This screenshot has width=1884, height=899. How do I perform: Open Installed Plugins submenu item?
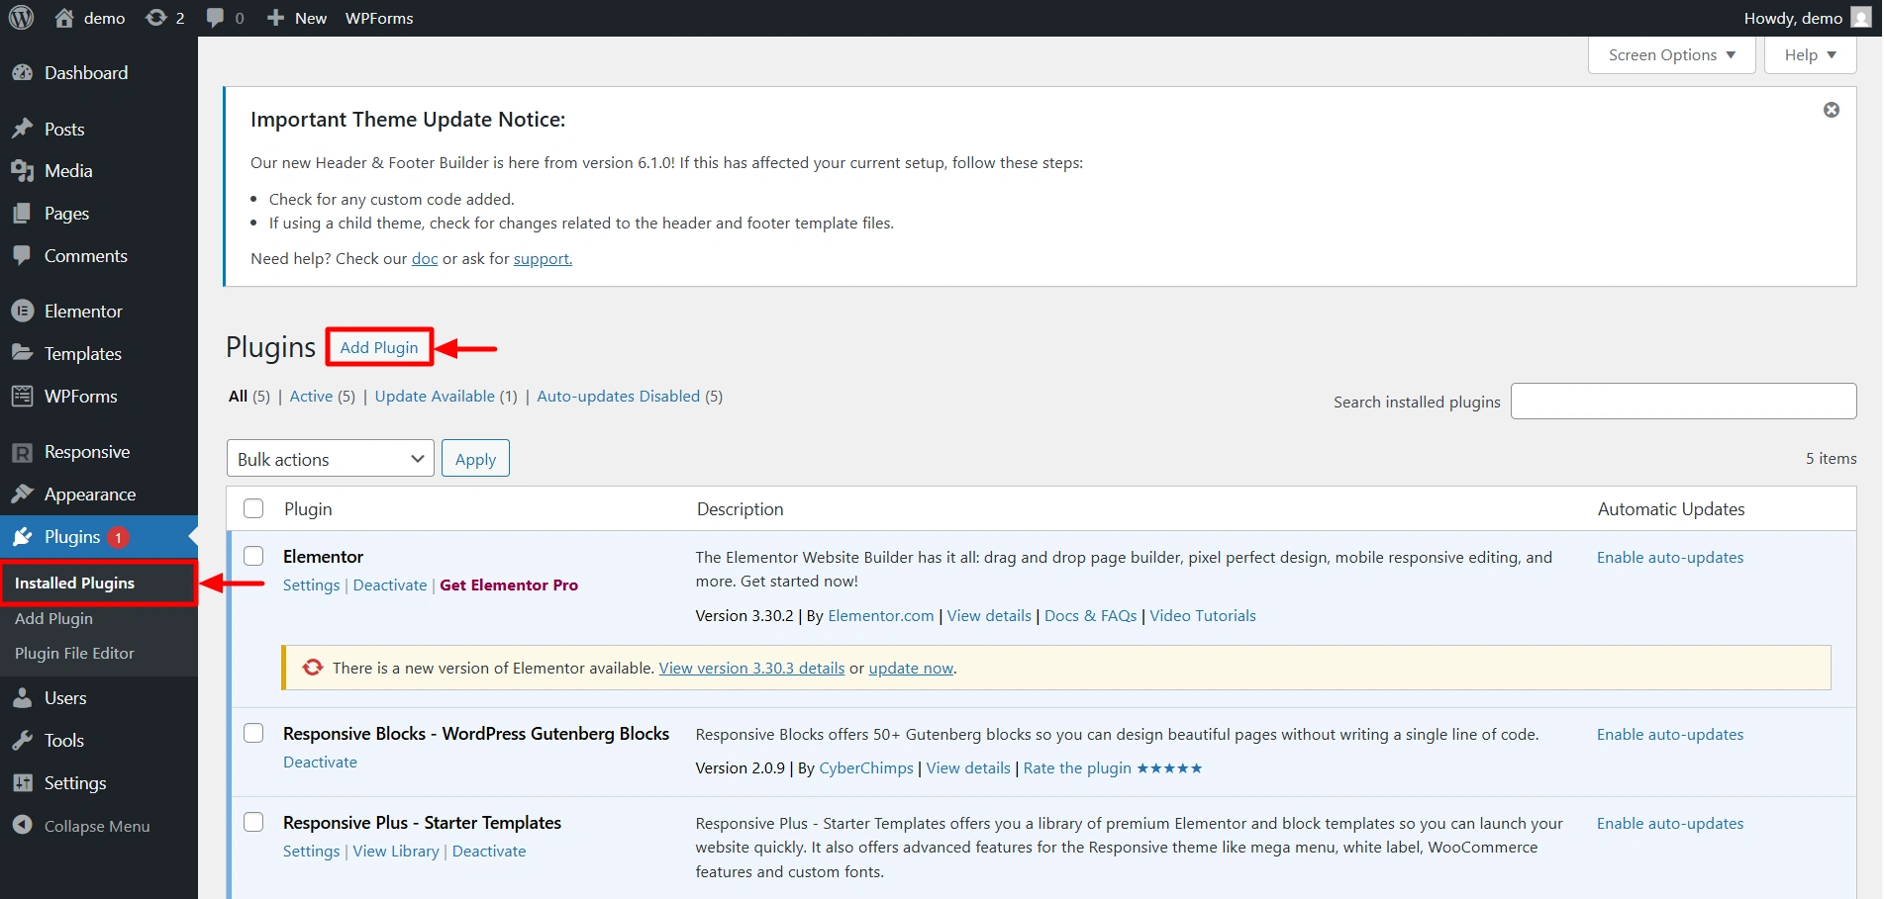tap(74, 583)
